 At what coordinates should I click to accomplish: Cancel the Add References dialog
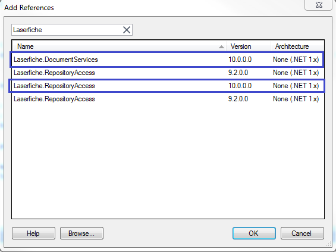[x=302, y=234]
